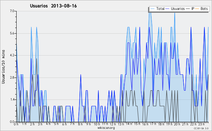The image size is (212, 131).
Task: Click the '15 h' x-axis label
Action: pos(137,124)
